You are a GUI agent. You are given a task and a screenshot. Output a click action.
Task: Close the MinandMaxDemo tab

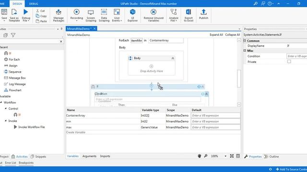pos(94,29)
